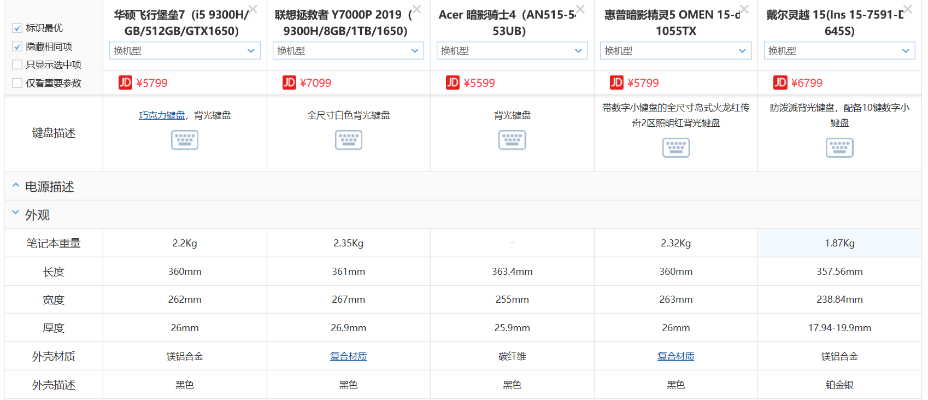Select 357.56mm length cell
The width and height of the screenshot is (928, 400).
839,272
